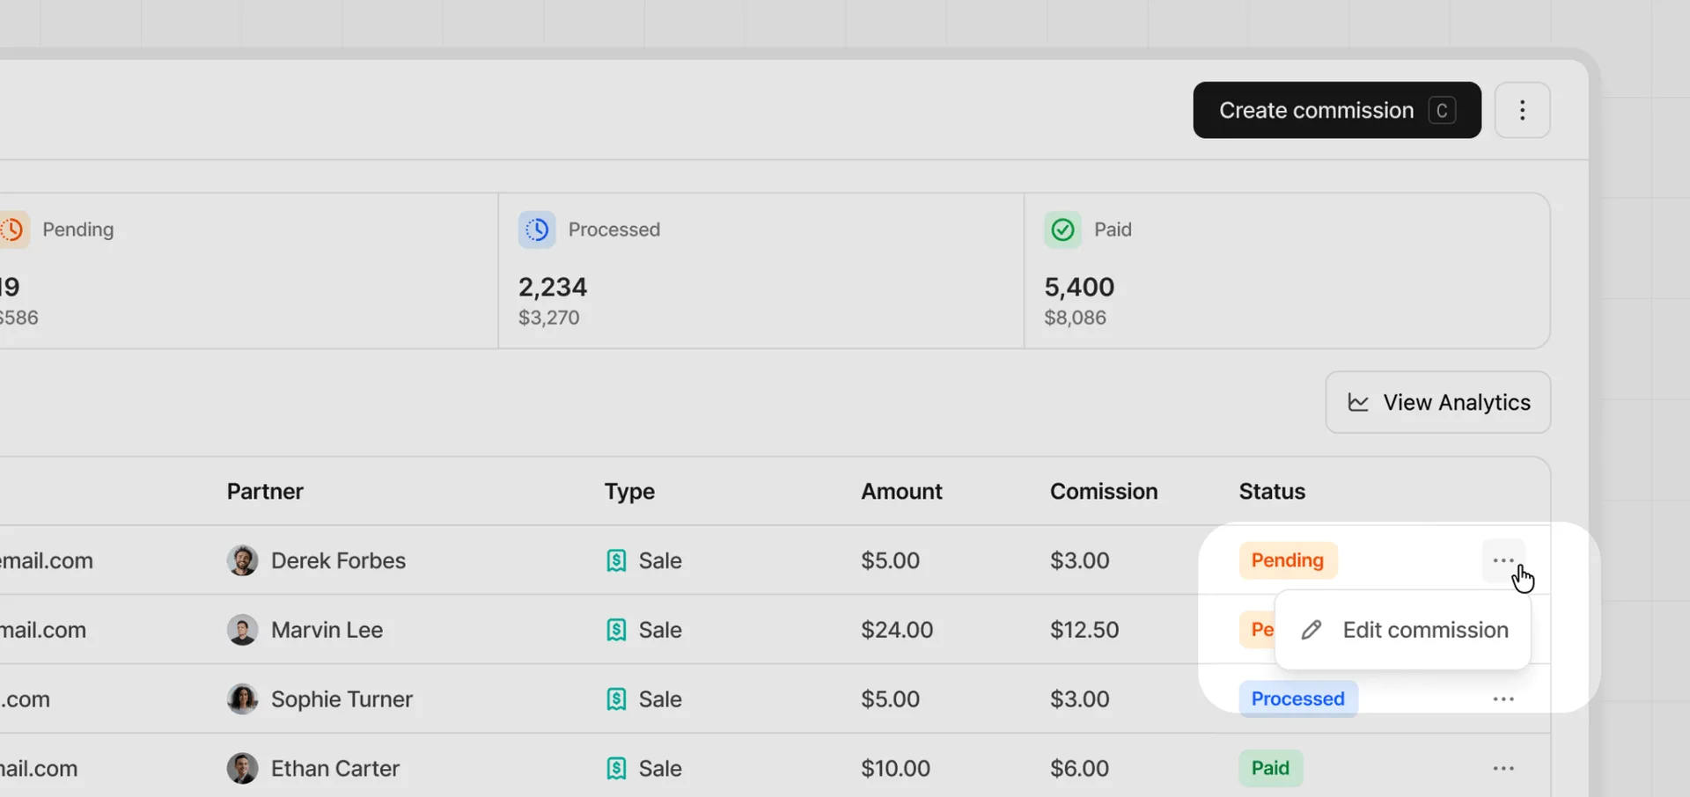Click the analytics chart icon
1690x797 pixels.
pos(1358,402)
